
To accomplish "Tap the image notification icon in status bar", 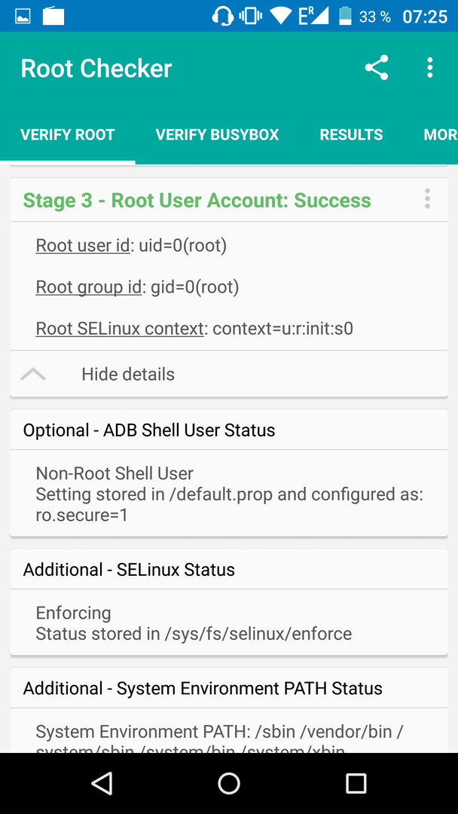I will (23, 17).
